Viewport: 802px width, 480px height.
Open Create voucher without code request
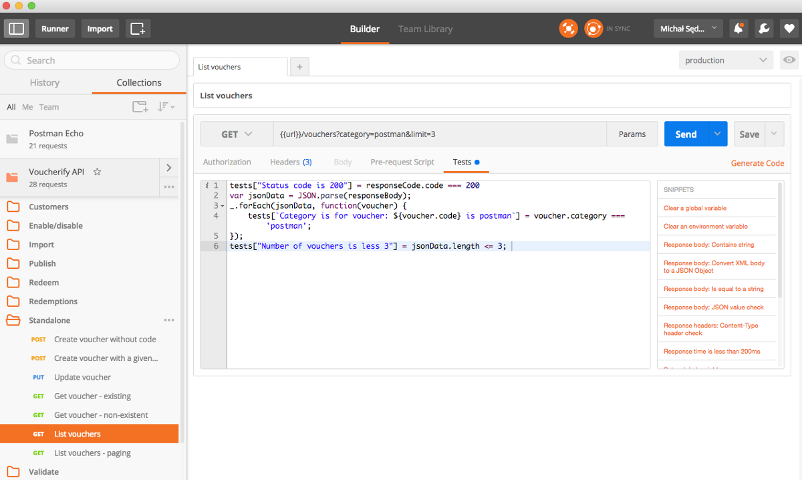tap(90, 339)
